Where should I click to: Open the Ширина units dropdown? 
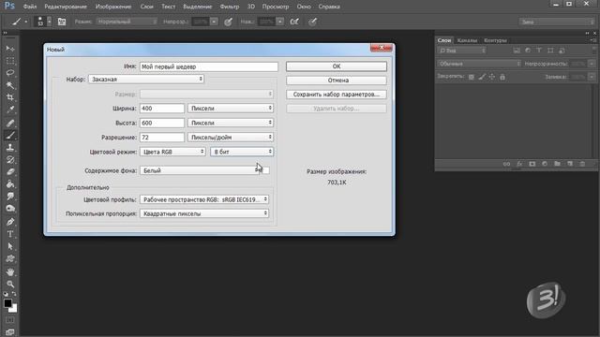tap(231, 109)
